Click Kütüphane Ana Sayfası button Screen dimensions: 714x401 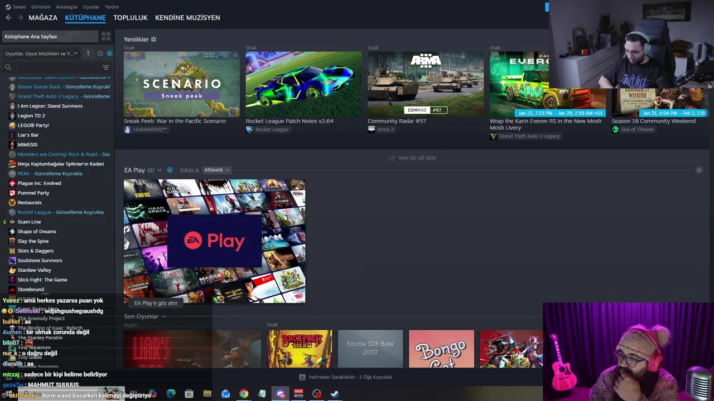tap(50, 36)
